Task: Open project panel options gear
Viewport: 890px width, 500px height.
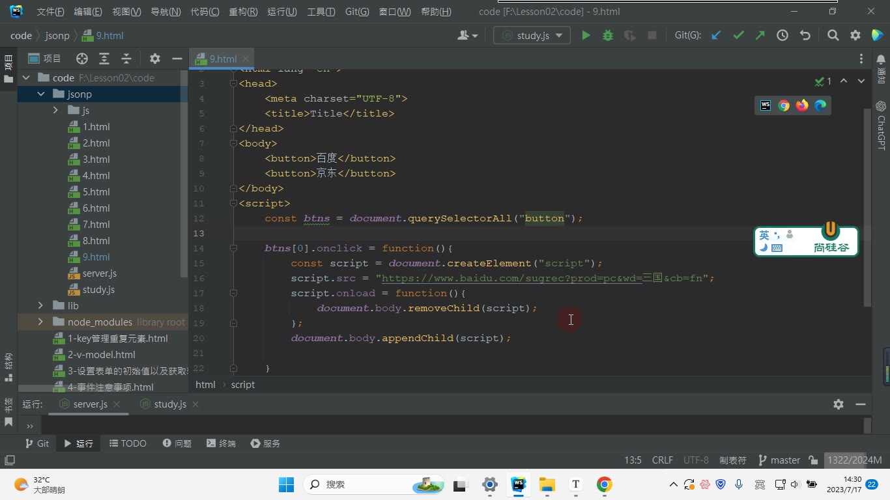Action: pyautogui.click(x=154, y=59)
